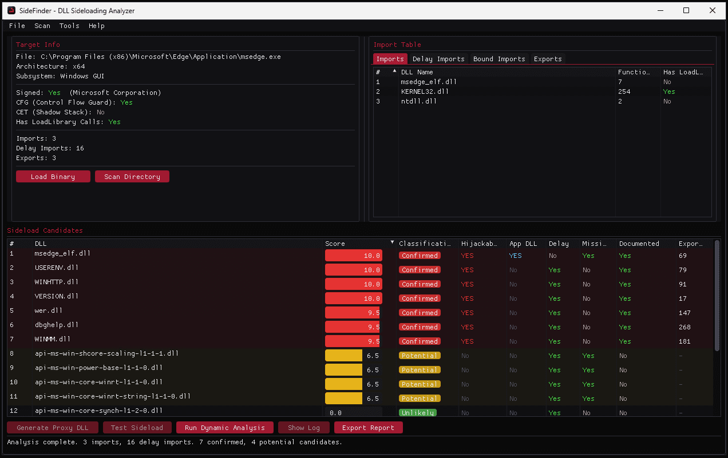Select WINMM.dll candidate row
The image size is (728, 458).
[361, 341]
